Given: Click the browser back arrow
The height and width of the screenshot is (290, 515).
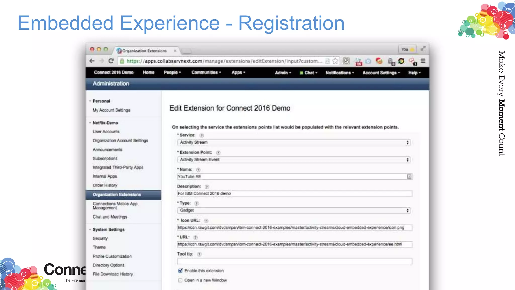Looking at the screenshot, I should coord(92,61).
